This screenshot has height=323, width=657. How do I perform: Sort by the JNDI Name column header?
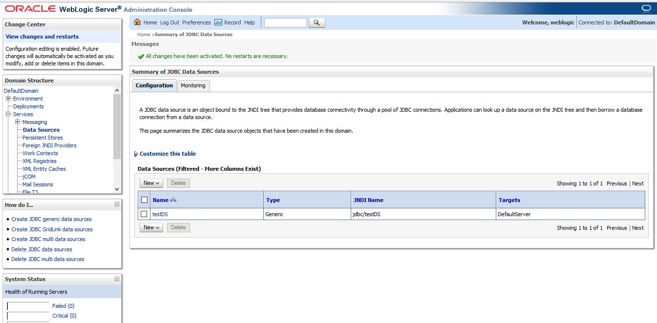click(368, 200)
